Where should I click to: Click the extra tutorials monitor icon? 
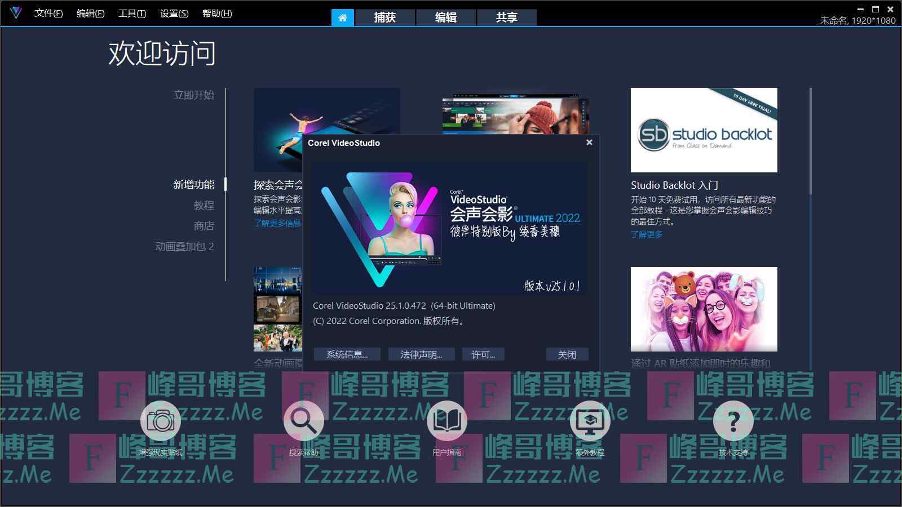590,421
